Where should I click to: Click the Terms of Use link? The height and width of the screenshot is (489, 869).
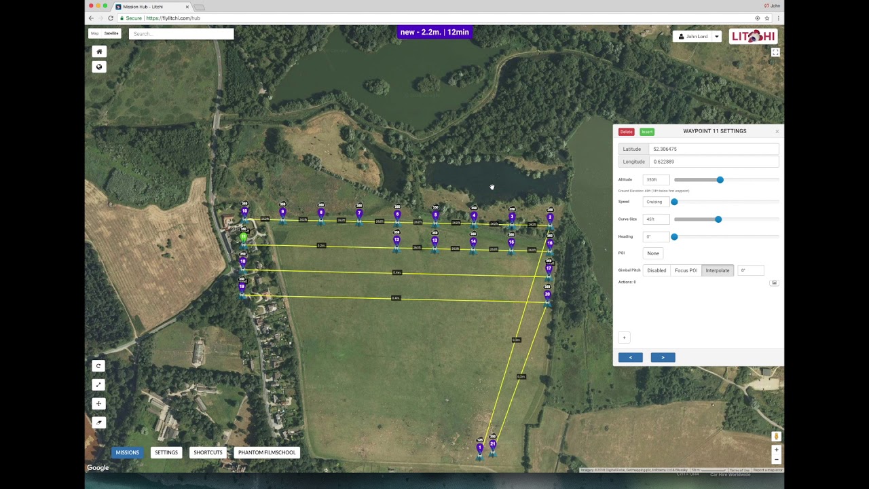[x=739, y=470]
